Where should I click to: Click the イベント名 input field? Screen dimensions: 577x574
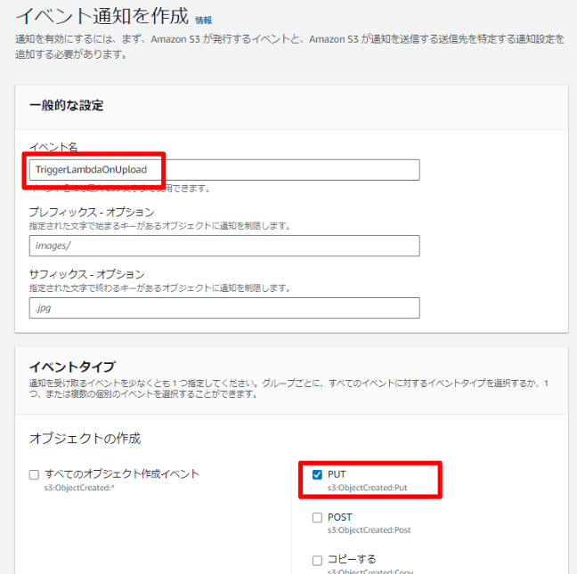tap(224, 170)
